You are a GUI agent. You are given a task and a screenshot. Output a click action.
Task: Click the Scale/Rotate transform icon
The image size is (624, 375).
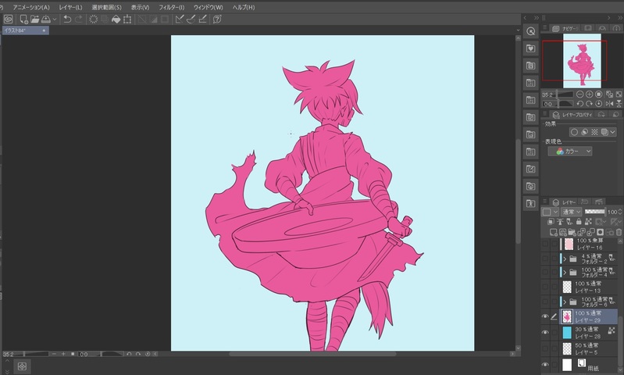click(127, 19)
